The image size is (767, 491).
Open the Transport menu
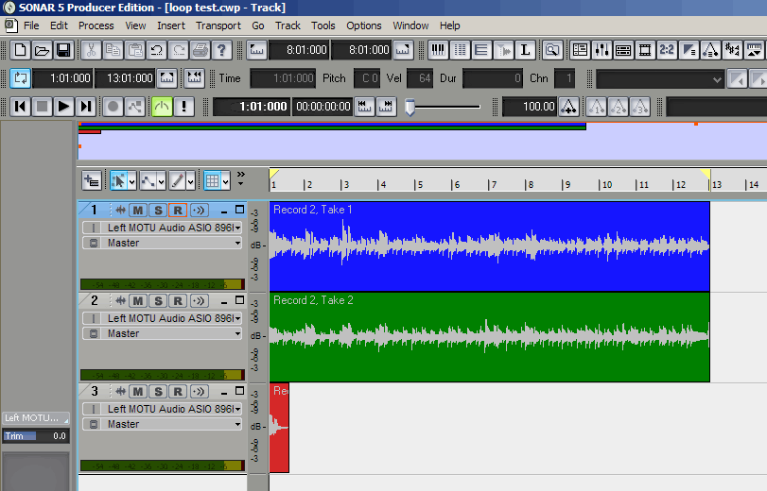pos(218,25)
